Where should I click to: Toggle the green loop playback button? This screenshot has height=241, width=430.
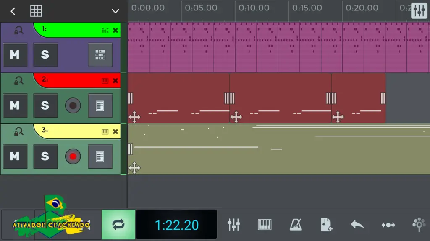click(x=118, y=225)
